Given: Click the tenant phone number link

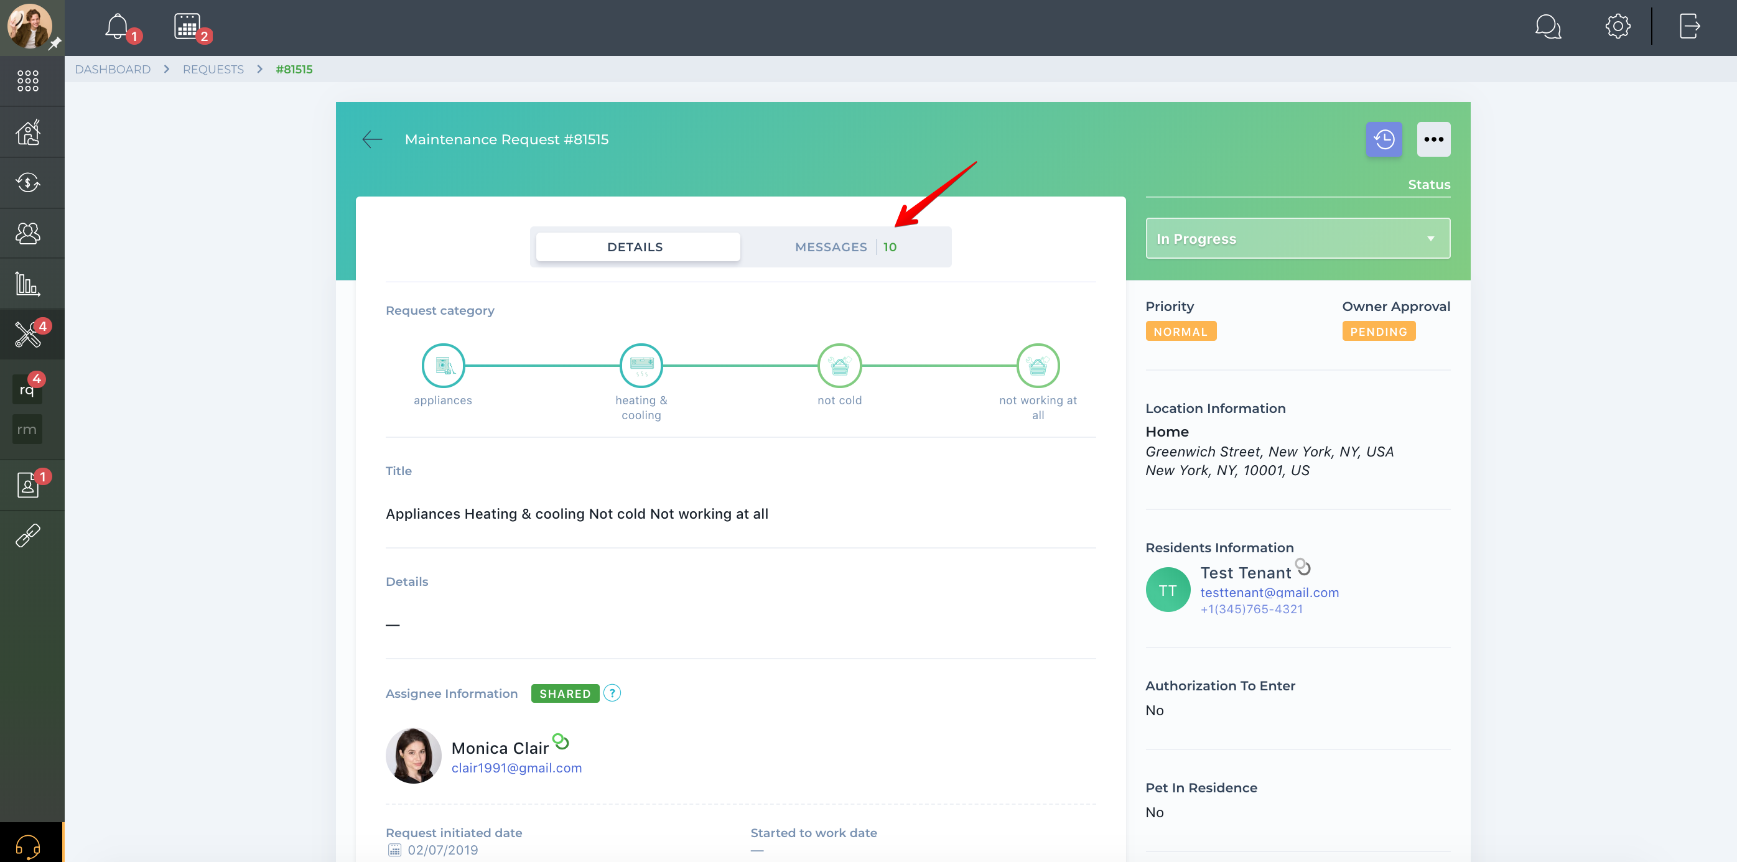Looking at the screenshot, I should [1252, 609].
